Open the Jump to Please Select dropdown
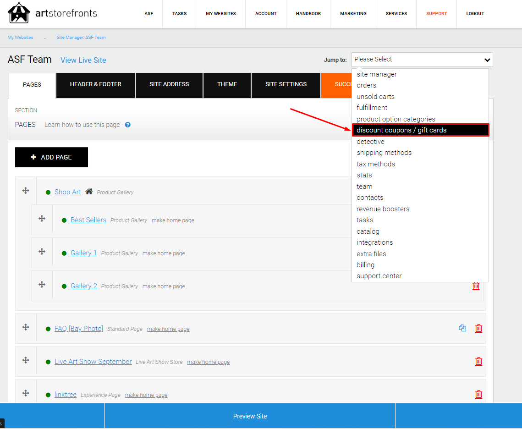This screenshot has height=429, width=522. pos(422,60)
